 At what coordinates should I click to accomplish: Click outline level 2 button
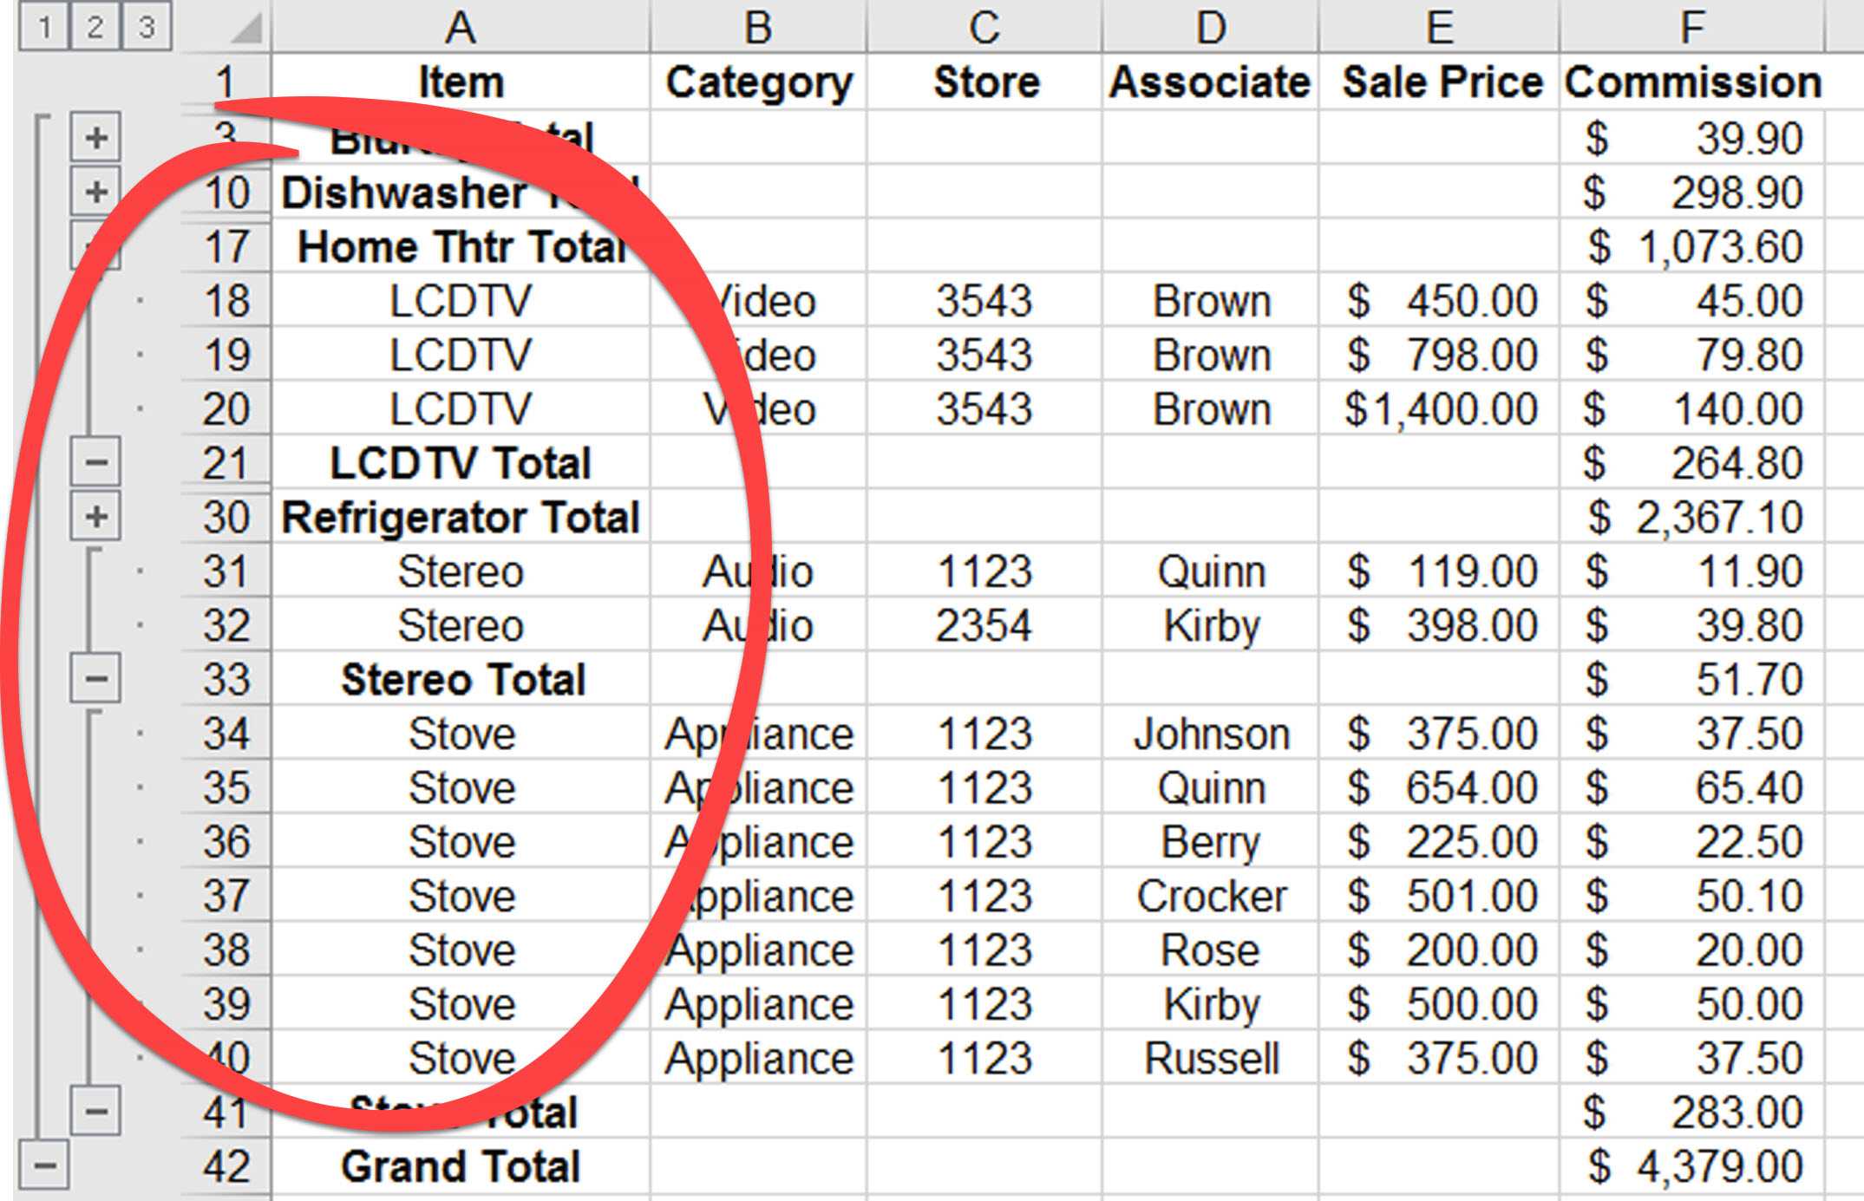click(x=95, y=27)
